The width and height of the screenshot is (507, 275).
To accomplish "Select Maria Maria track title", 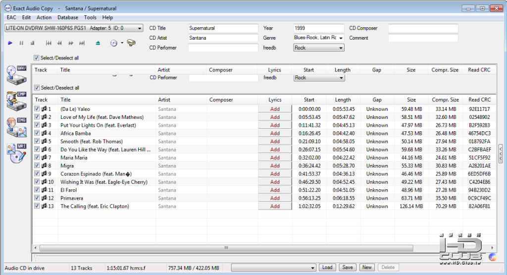I will (x=74, y=158).
